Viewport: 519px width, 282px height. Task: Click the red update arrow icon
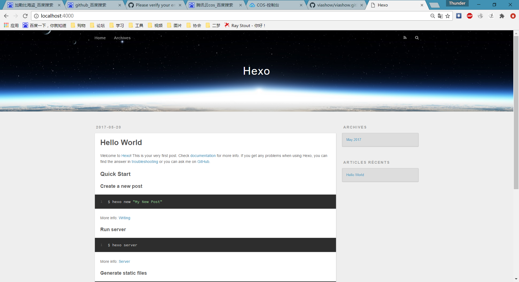pos(513,16)
